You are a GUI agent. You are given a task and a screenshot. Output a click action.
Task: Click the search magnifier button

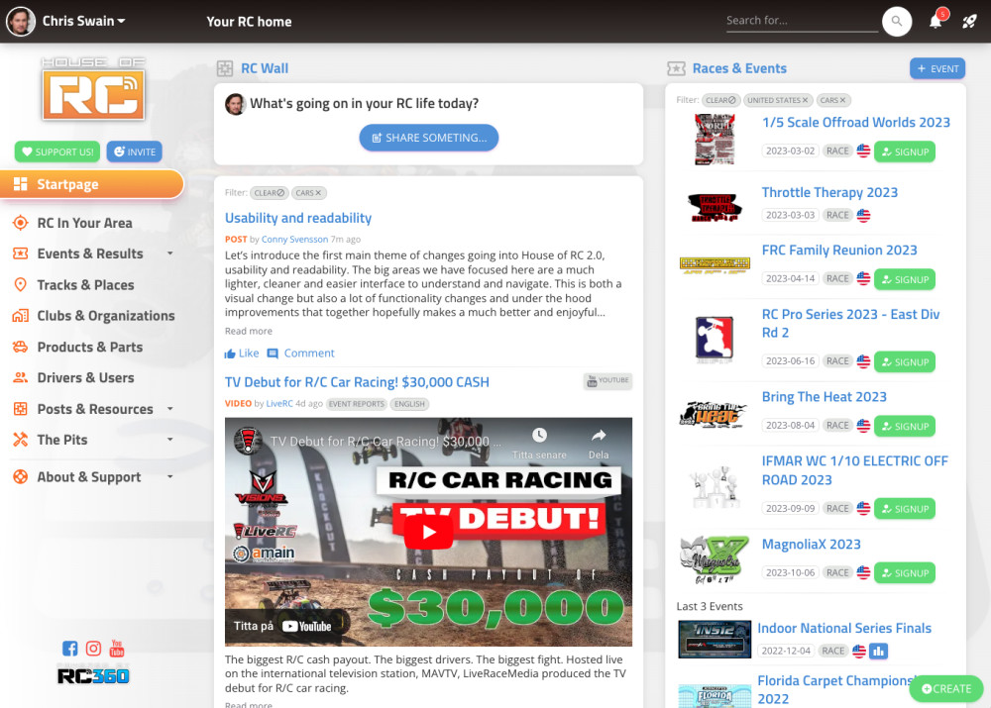coord(896,22)
